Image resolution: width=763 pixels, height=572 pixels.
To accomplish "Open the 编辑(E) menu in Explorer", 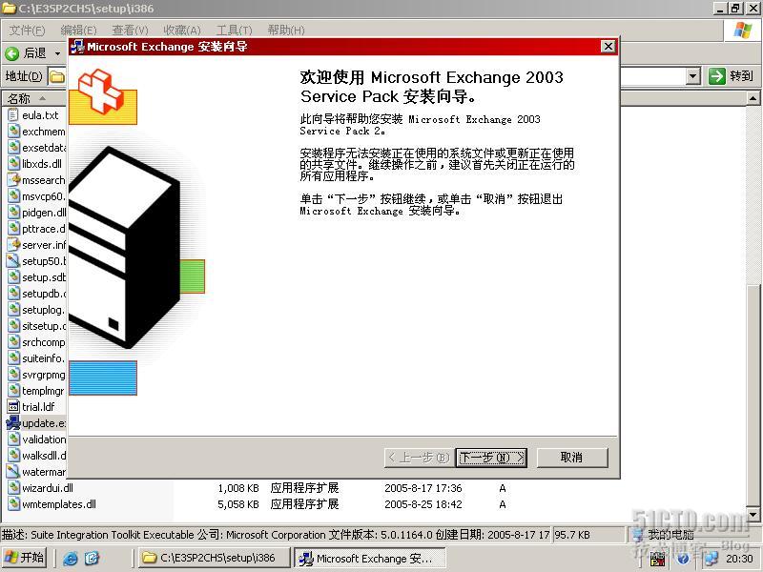I will (x=78, y=31).
